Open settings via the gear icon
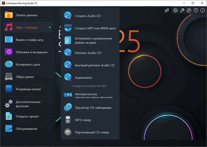Screen dimensions: 207x147 (x=175, y=10)
